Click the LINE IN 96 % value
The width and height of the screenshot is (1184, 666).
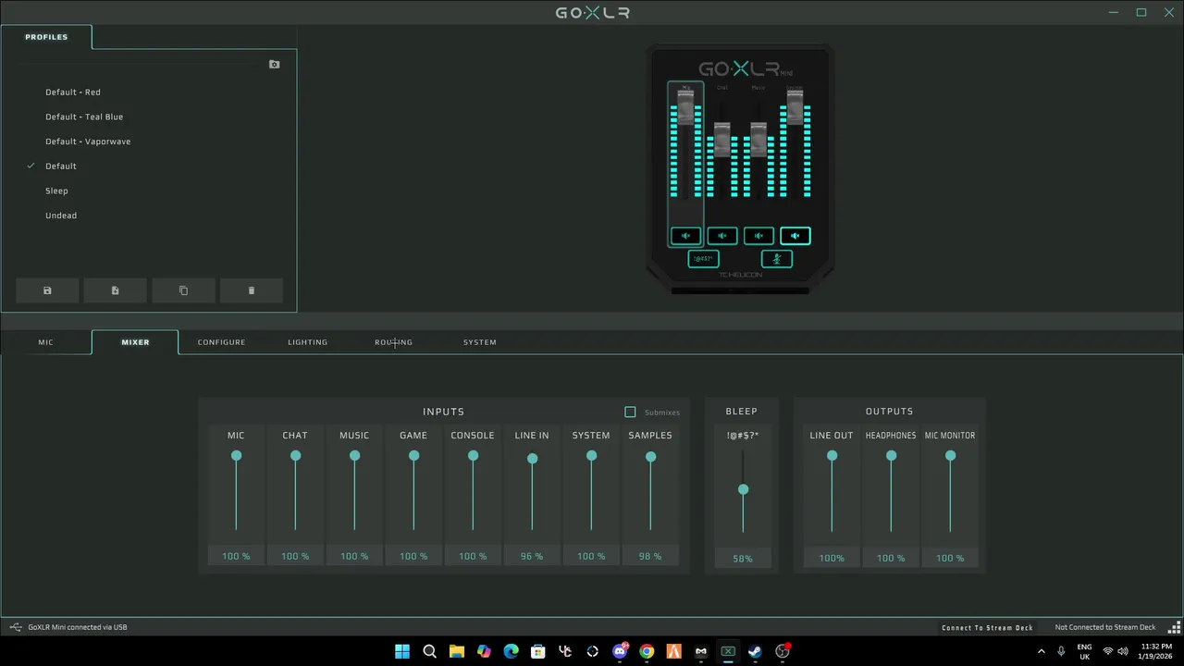(x=532, y=556)
